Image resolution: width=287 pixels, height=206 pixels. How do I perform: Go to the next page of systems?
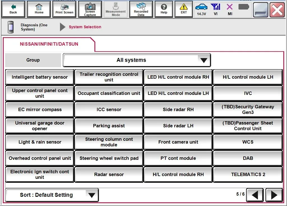pyautogui.click(x=274, y=195)
